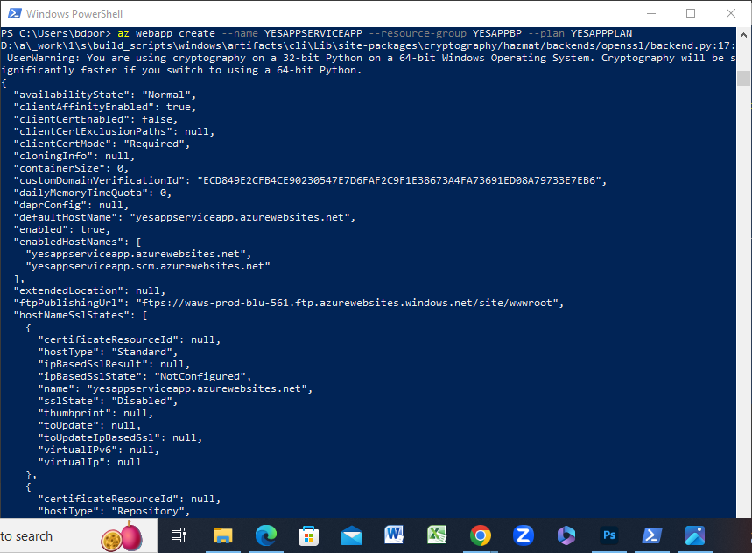Click the "ipBasedSslState": "NotConfigured" line

pyautogui.click(x=144, y=376)
